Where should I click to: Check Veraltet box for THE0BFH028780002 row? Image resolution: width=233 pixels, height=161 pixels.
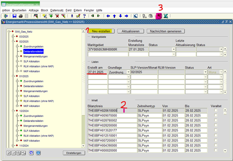(x=216, y=120)
